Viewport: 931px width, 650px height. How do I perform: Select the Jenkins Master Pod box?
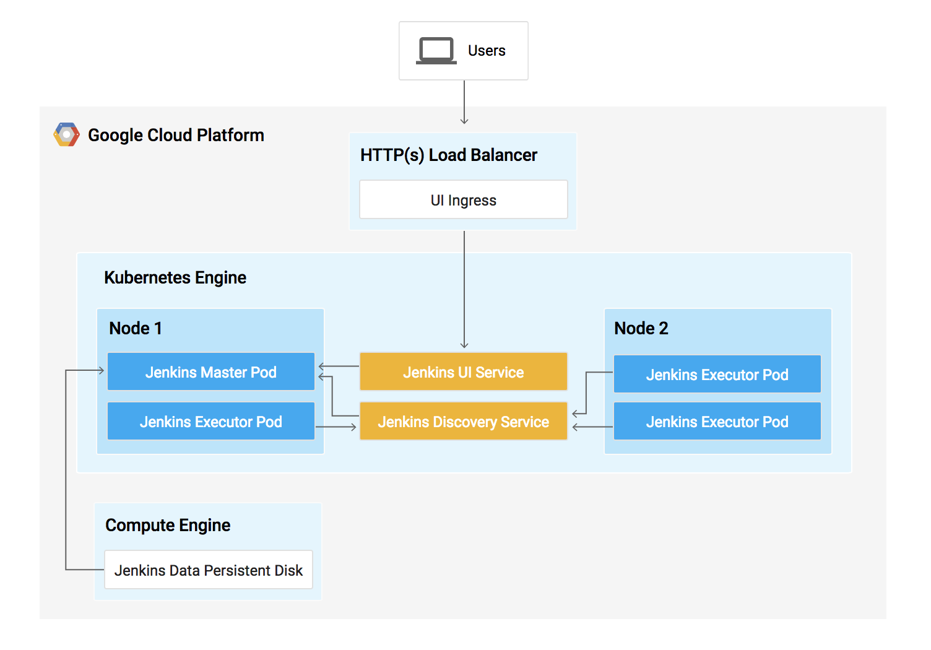tap(211, 371)
